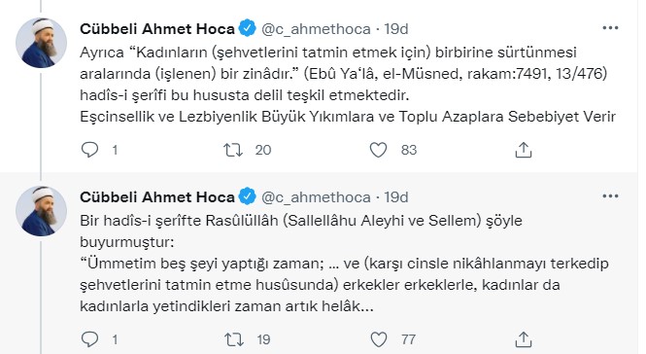Click verified badge on first tweet
Image resolution: width=646 pixels, height=354 pixels.
[247, 28]
